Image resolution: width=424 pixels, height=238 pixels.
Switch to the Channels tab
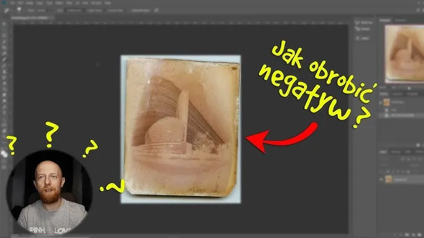[396, 152]
